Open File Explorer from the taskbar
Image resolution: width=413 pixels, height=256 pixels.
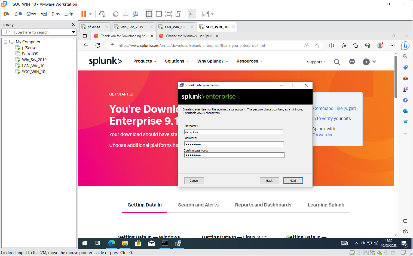125,243
